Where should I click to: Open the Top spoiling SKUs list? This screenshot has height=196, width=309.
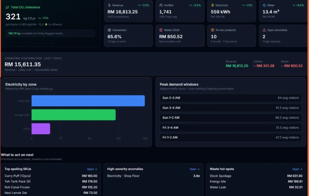pos(92,169)
